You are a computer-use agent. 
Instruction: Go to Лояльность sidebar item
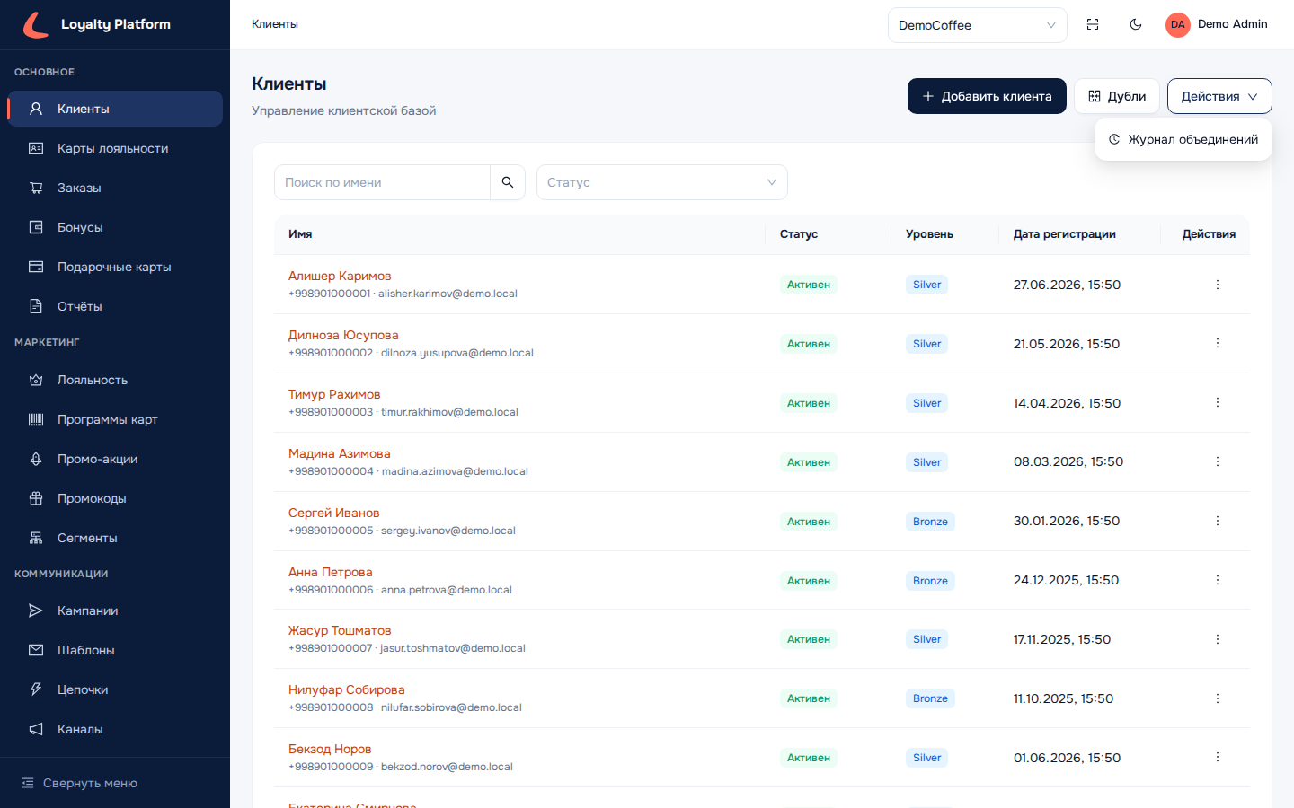pyautogui.click(x=115, y=380)
